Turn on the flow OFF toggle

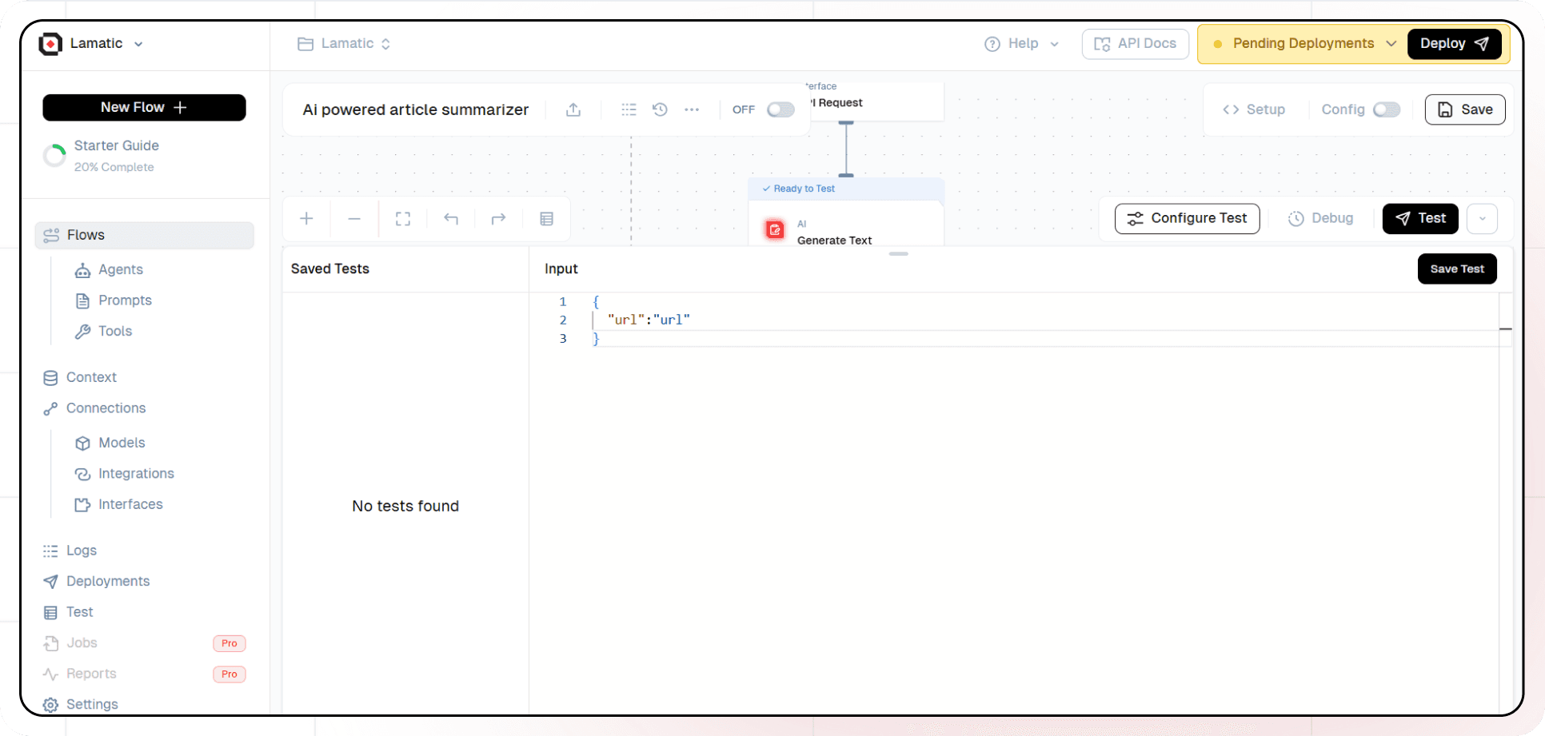(780, 109)
